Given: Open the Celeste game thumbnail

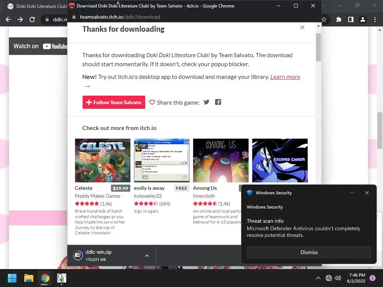Looking at the screenshot, I should pos(102,160).
